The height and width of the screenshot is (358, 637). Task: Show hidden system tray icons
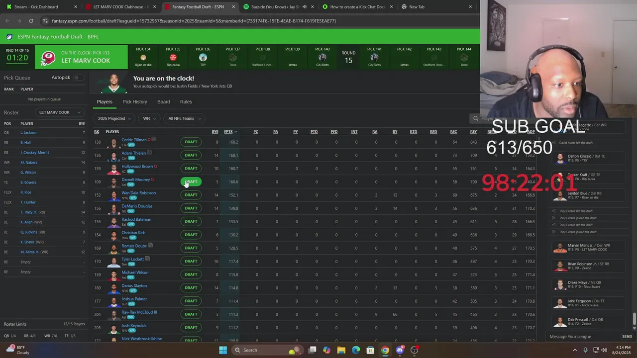click(x=575, y=350)
